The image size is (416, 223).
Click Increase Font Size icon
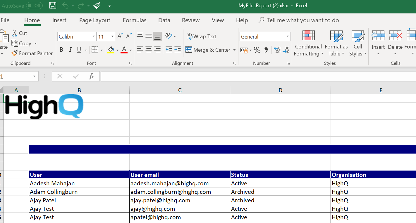pos(120,36)
